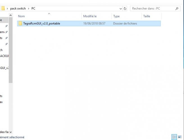Focus the 'Rechercher dans : PC' search field
Screen dimensions: 184x140
[x=155, y=8]
